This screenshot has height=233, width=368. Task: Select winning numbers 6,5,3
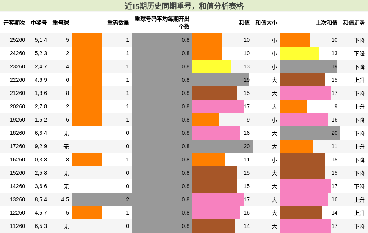tap(41, 226)
